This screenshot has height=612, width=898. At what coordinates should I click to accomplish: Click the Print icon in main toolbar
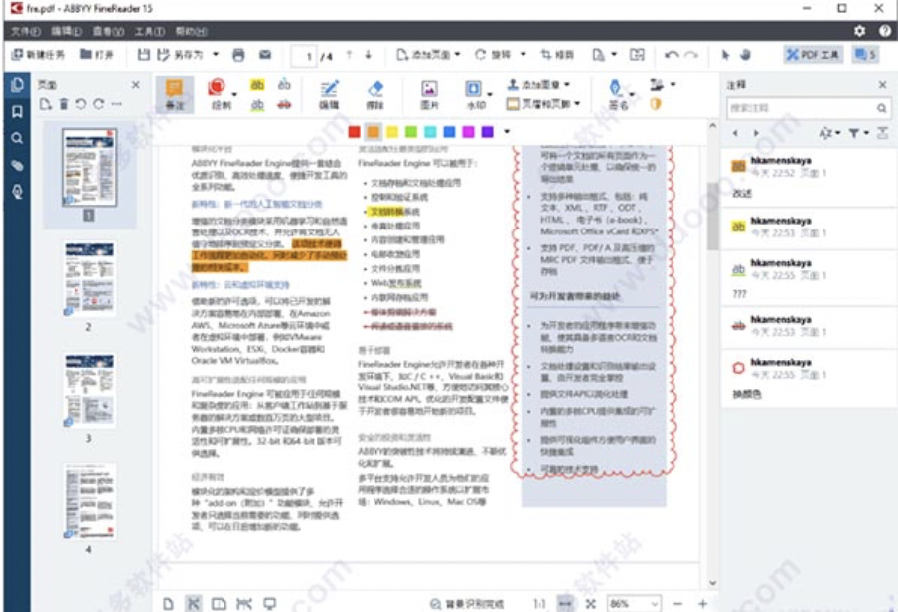238,55
